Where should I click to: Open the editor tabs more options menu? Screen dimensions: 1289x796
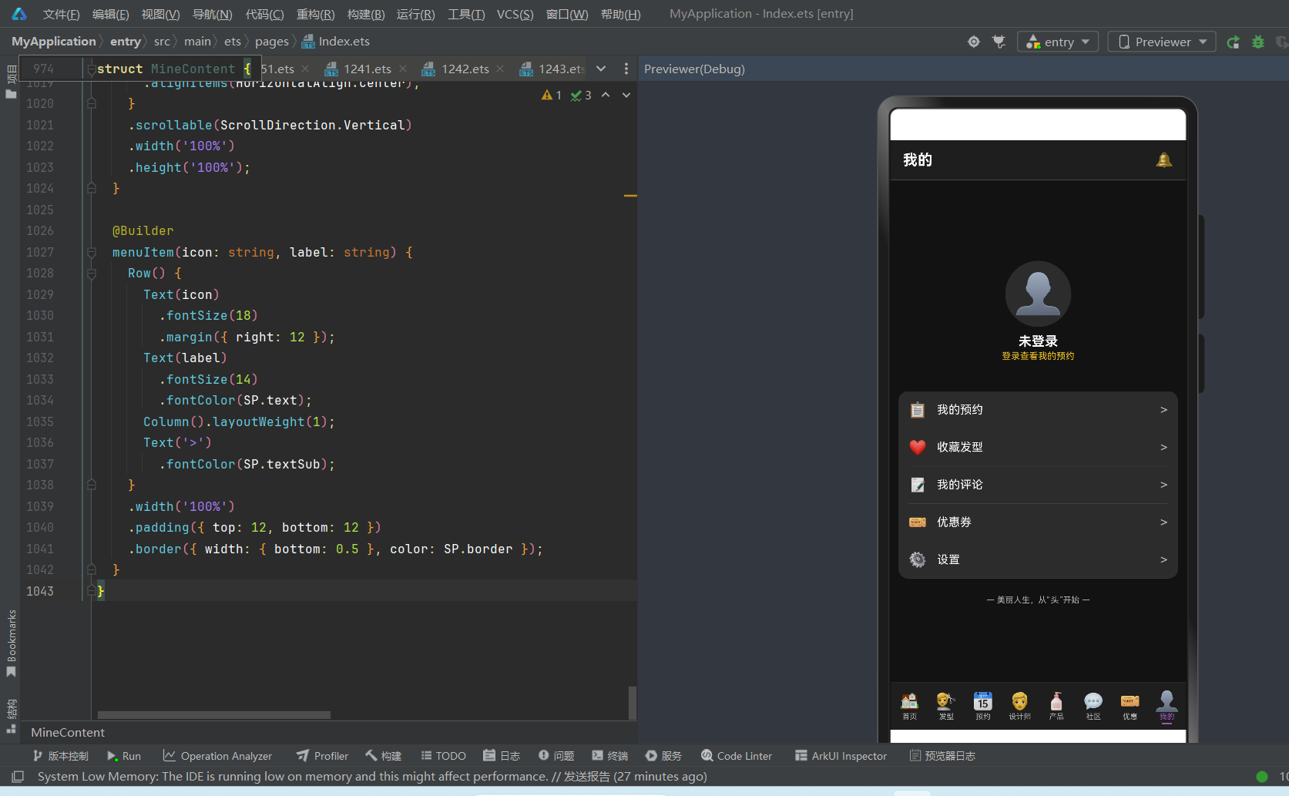(626, 69)
